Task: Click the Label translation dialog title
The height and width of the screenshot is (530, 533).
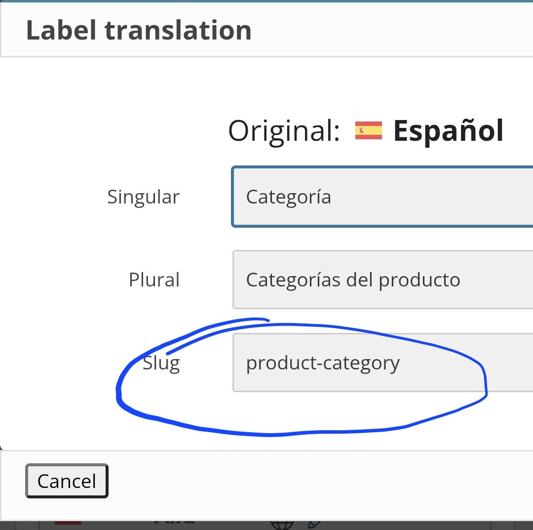Action: click(139, 30)
